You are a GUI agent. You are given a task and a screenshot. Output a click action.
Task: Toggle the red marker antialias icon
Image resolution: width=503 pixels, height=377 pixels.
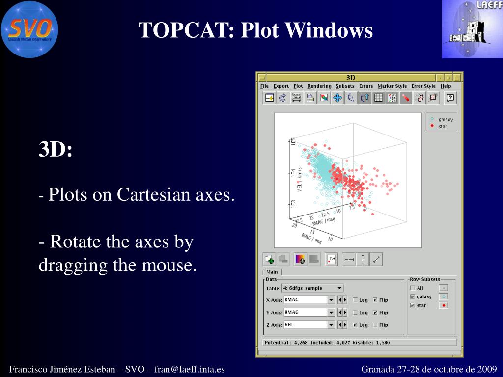406,98
